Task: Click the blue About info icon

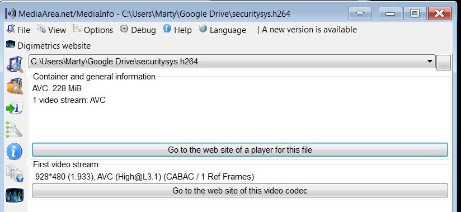Action: 15,152
